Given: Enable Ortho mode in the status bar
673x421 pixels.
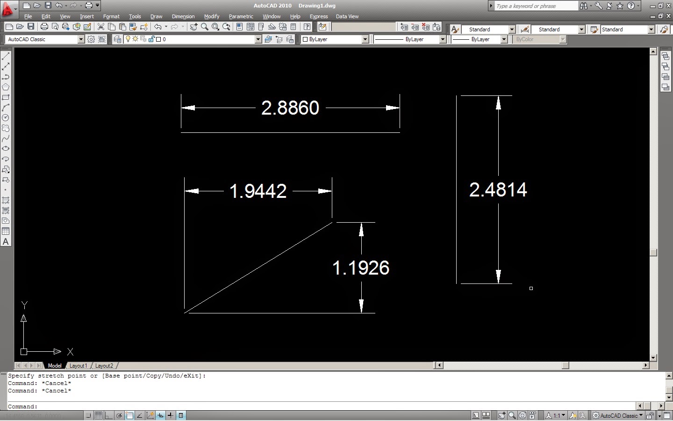Looking at the screenshot, I should click(x=108, y=415).
